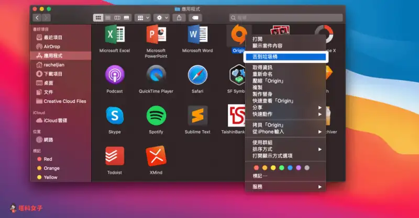Select the Safari compass icon
Screen dimensions: 419x218
(x=197, y=75)
